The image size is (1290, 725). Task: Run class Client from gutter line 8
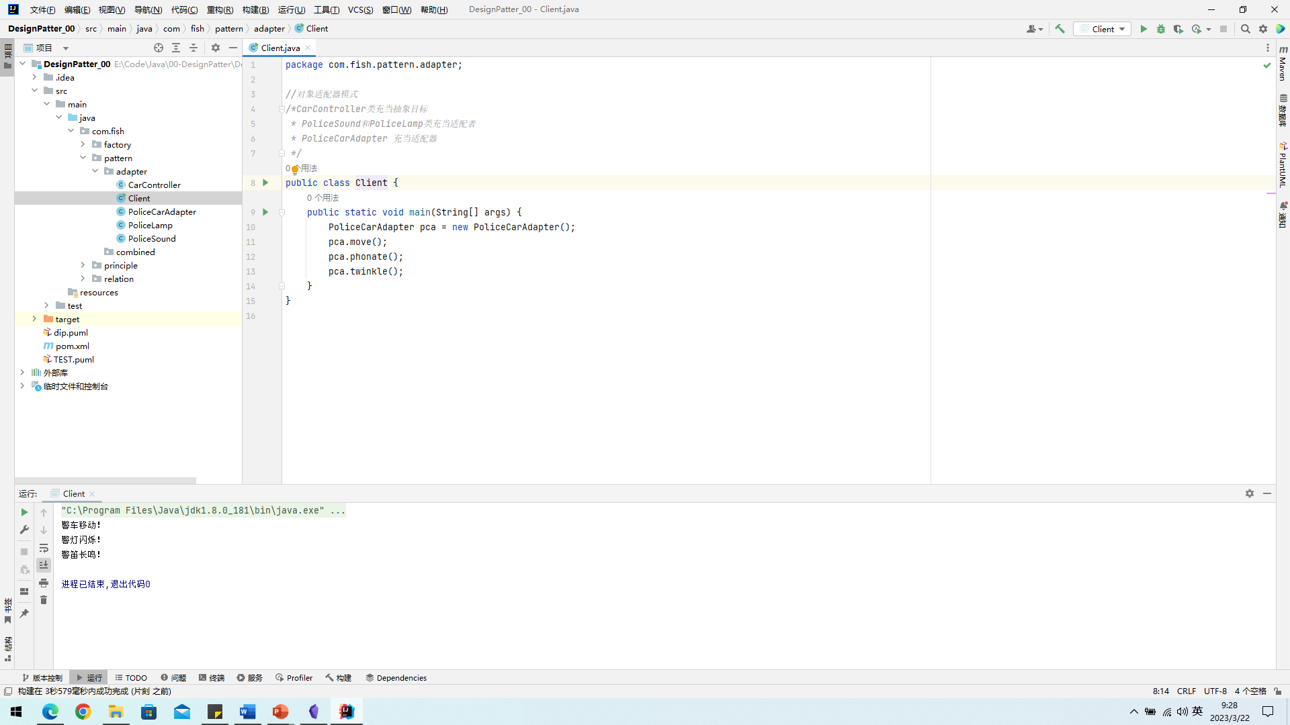(265, 183)
